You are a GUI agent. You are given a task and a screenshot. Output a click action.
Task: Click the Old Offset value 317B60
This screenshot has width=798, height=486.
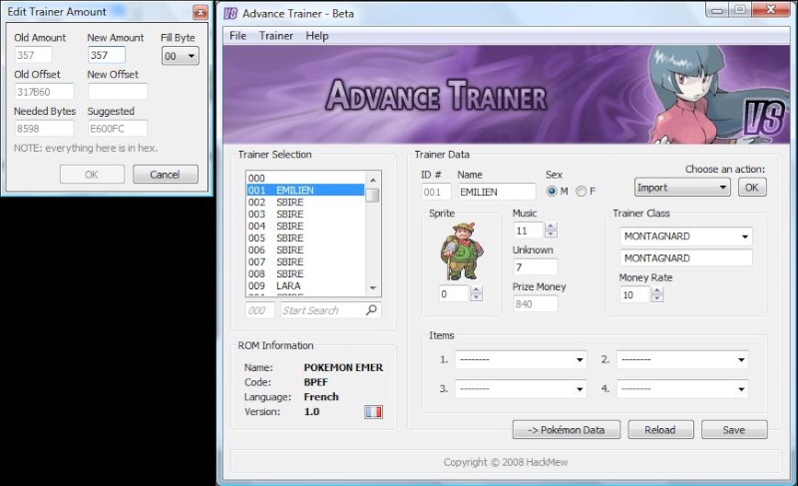(x=44, y=92)
